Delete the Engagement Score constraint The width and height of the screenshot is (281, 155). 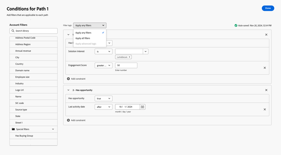[265, 68]
